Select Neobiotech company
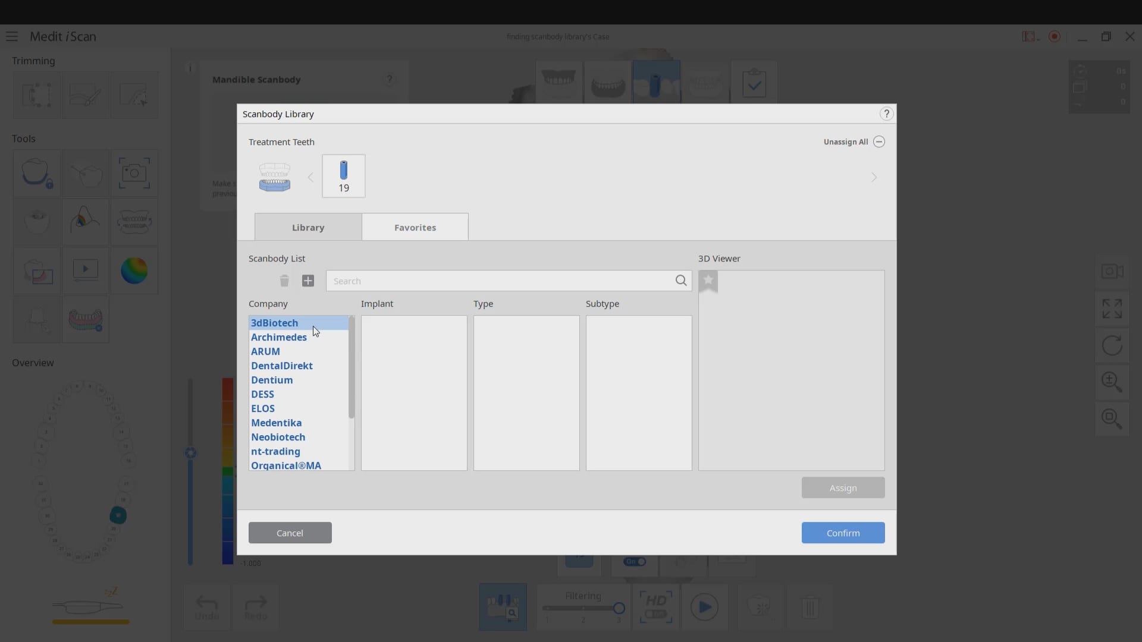 pos(299,437)
